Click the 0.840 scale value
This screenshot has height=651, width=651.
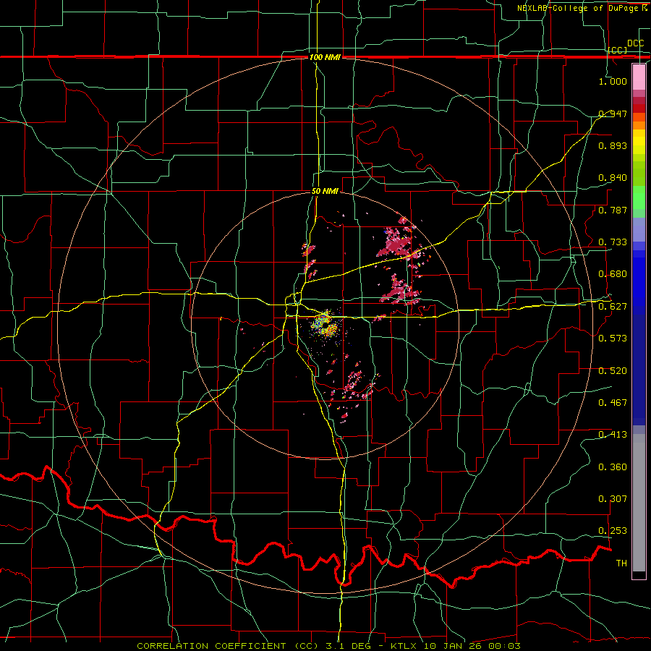pyautogui.click(x=613, y=178)
